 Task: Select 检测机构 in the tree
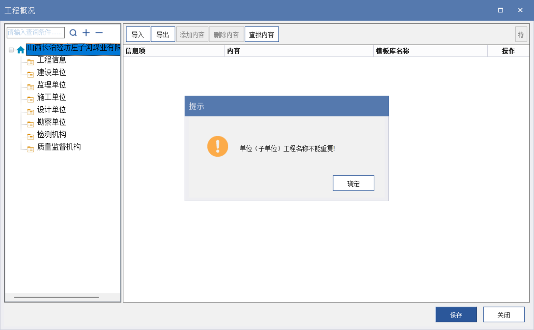[51, 135]
